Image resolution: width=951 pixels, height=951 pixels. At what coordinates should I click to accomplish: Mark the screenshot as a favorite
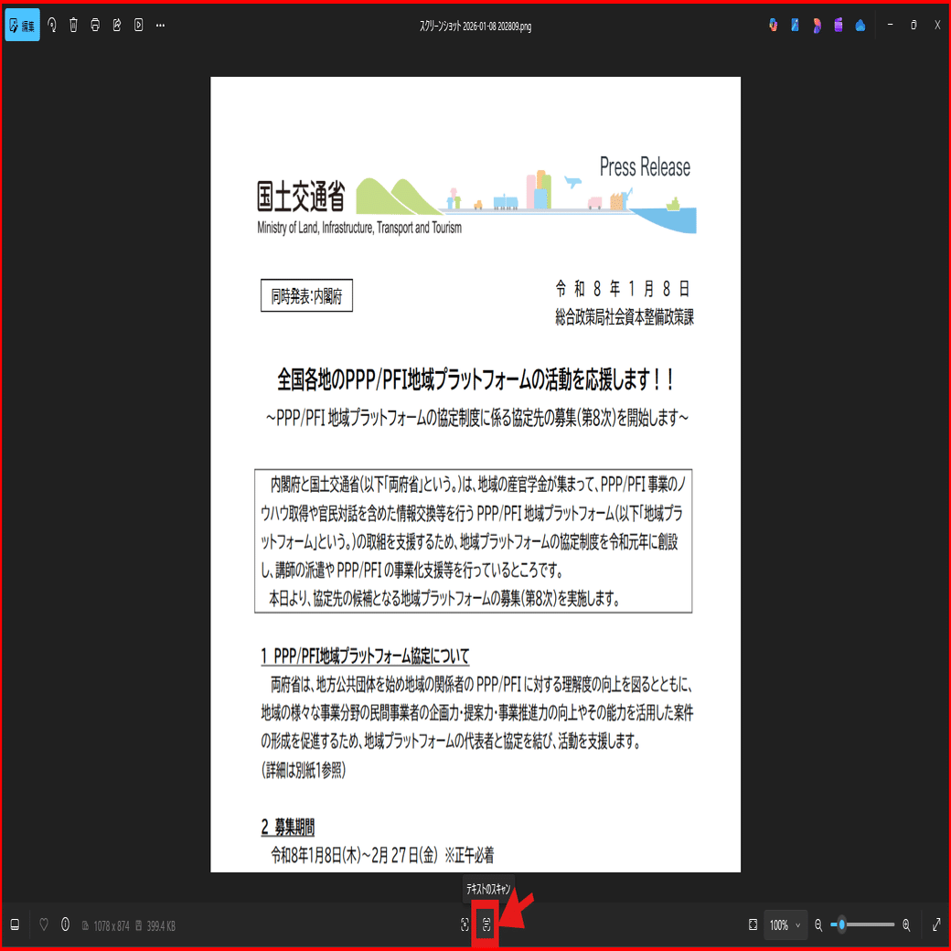(x=43, y=924)
